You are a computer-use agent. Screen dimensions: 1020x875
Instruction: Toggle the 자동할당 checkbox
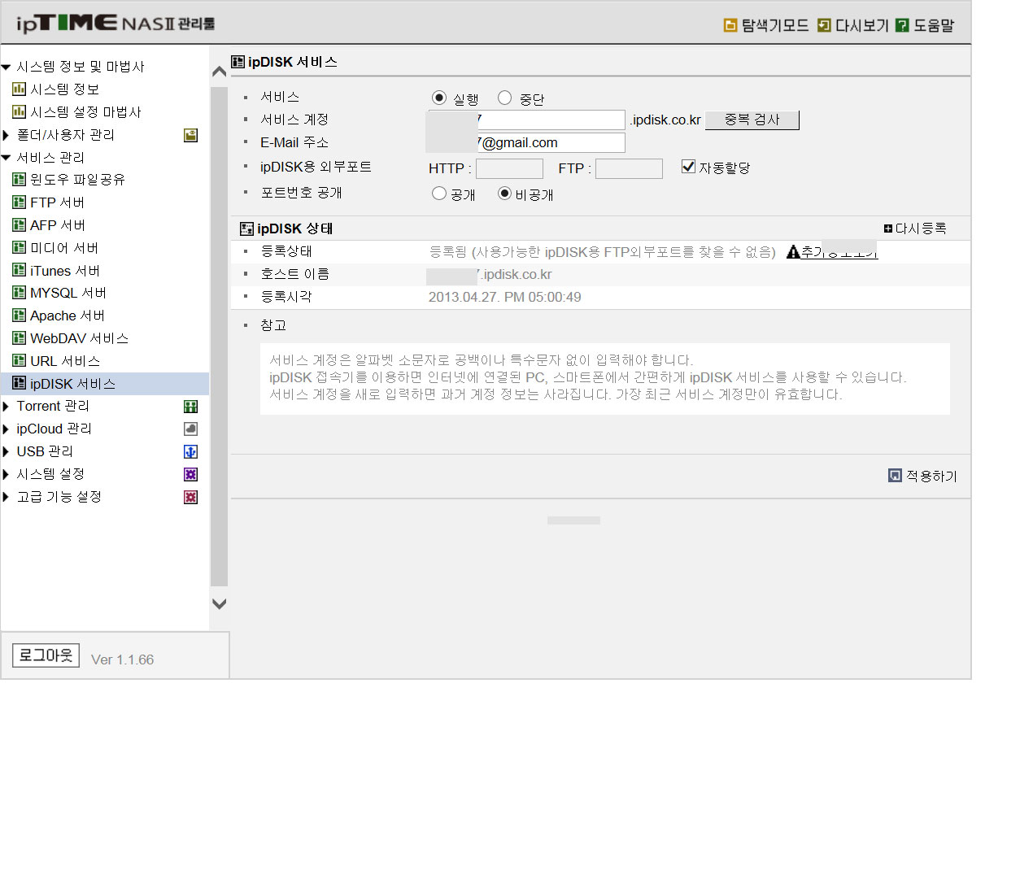click(688, 167)
